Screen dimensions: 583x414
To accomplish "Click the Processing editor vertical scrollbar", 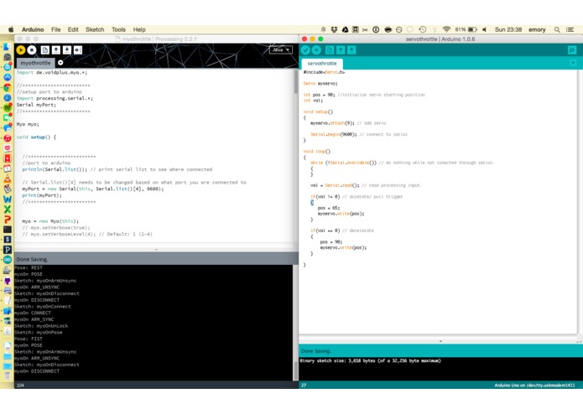I will [296, 81].
